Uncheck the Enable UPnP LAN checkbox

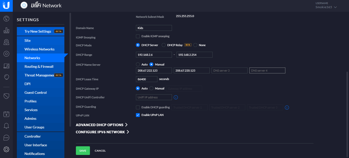138,115
